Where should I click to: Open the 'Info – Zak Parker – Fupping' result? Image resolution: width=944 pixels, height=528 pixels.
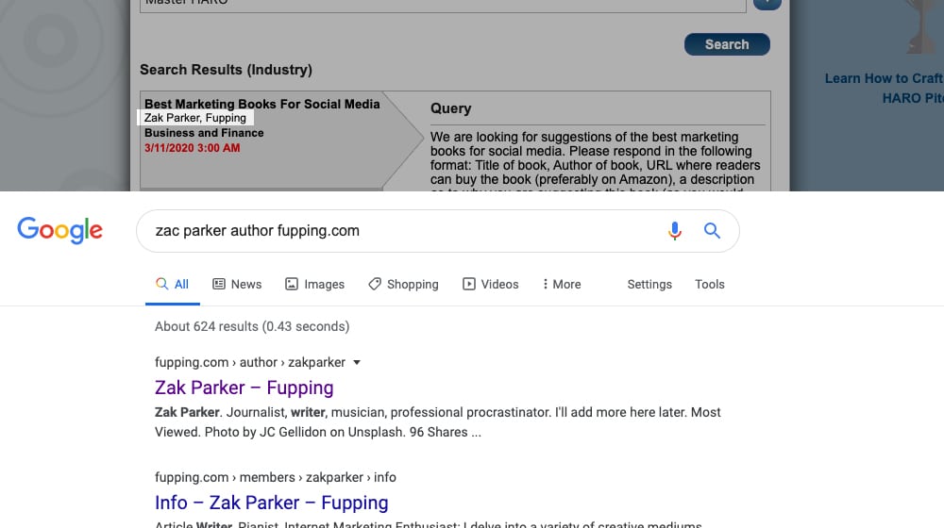272,503
